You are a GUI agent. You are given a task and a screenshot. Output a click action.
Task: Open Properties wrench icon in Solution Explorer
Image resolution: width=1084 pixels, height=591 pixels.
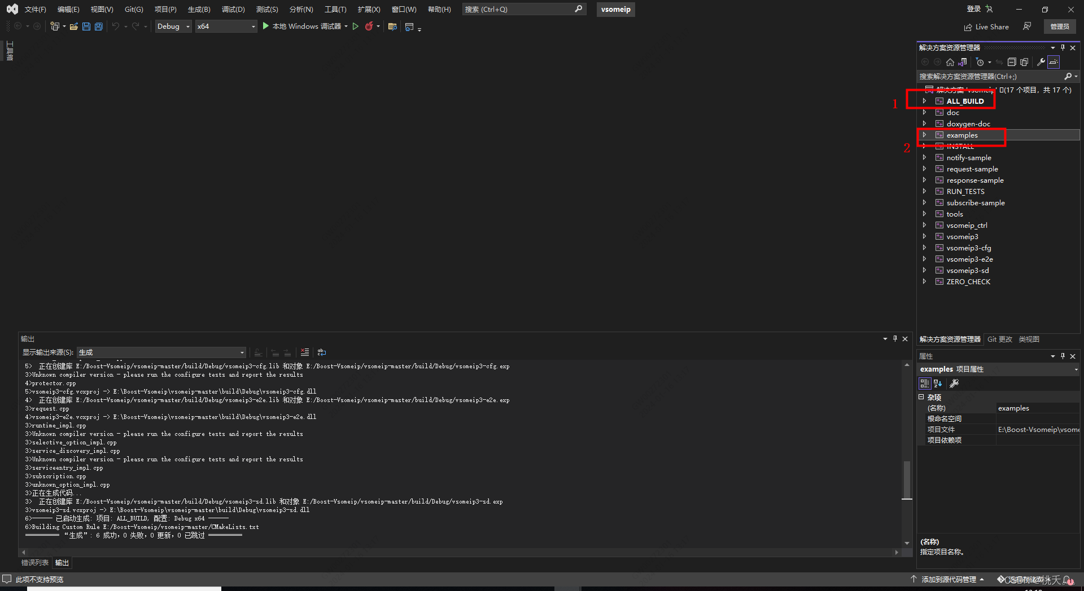click(x=1041, y=62)
